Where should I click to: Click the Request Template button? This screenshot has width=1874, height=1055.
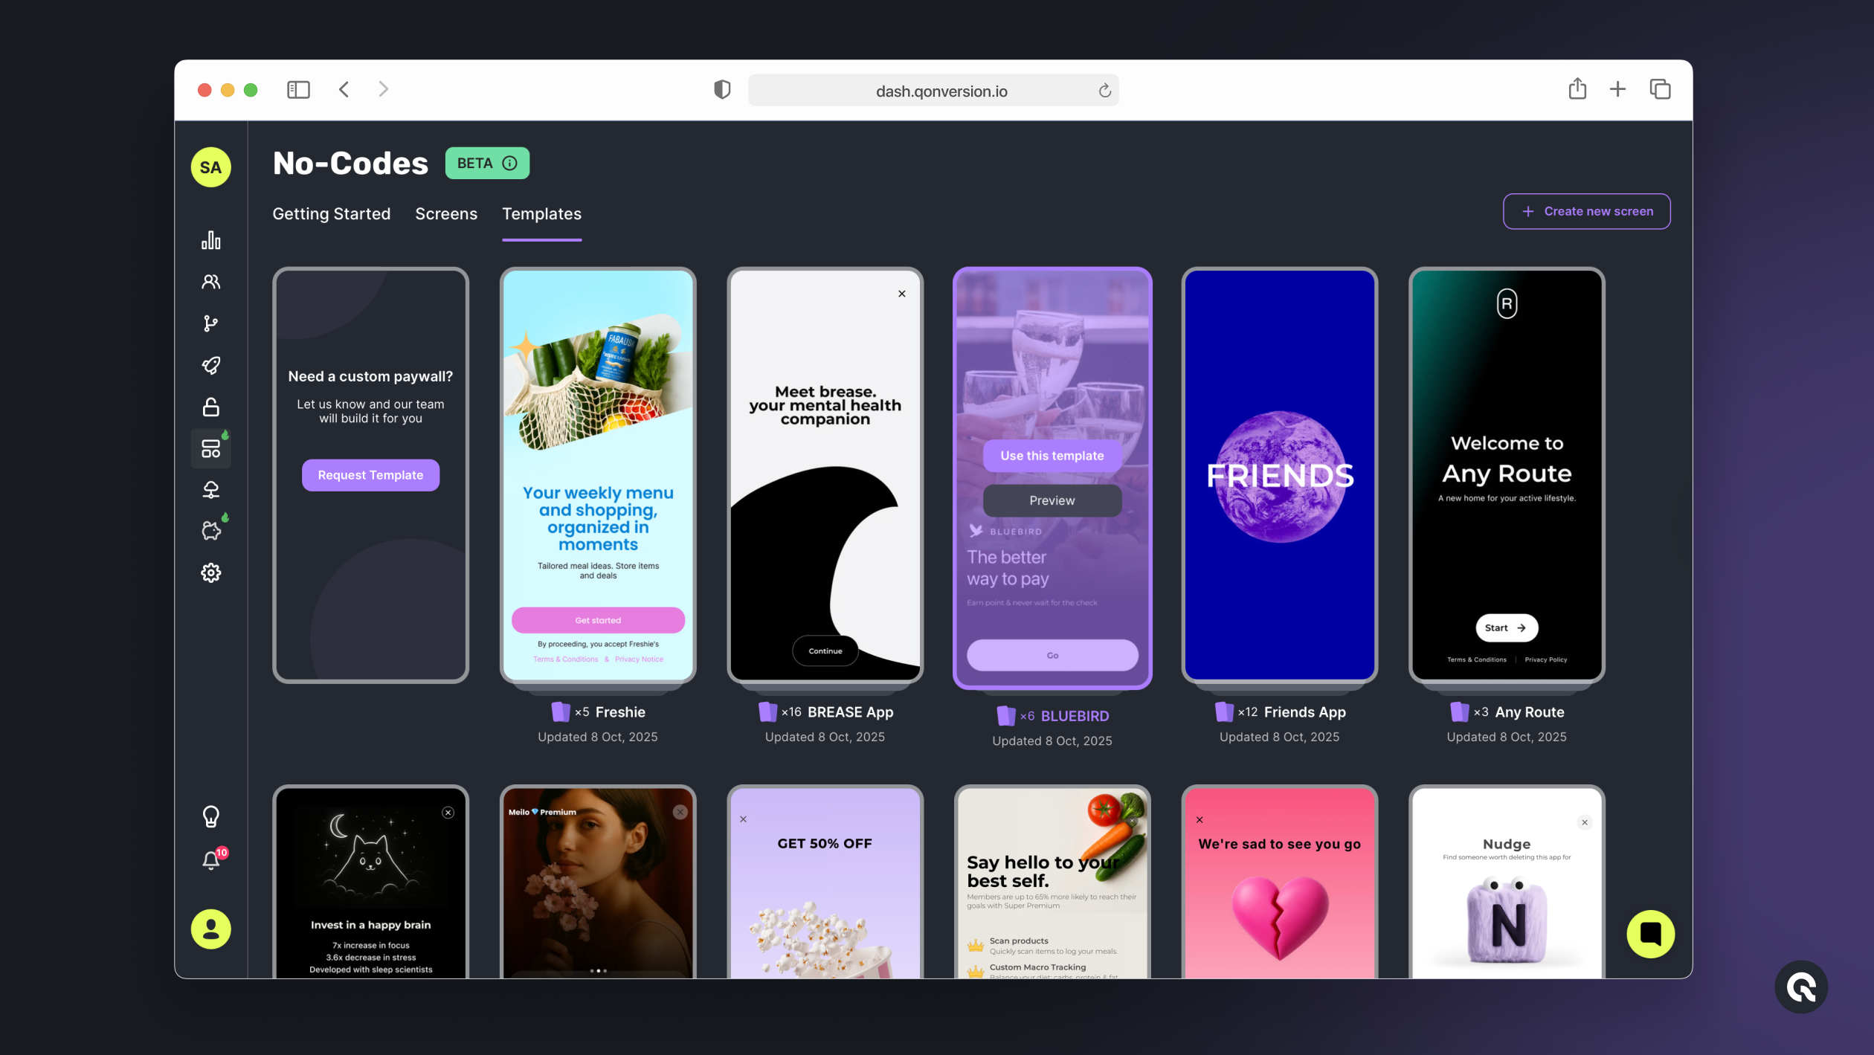click(x=370, y=475)
